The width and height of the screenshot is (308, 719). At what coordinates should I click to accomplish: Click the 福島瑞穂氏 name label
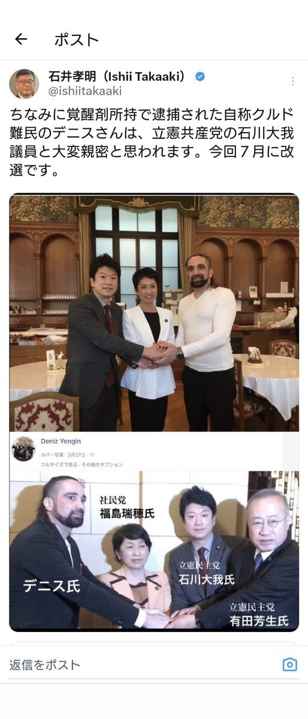tap(128, 513)
